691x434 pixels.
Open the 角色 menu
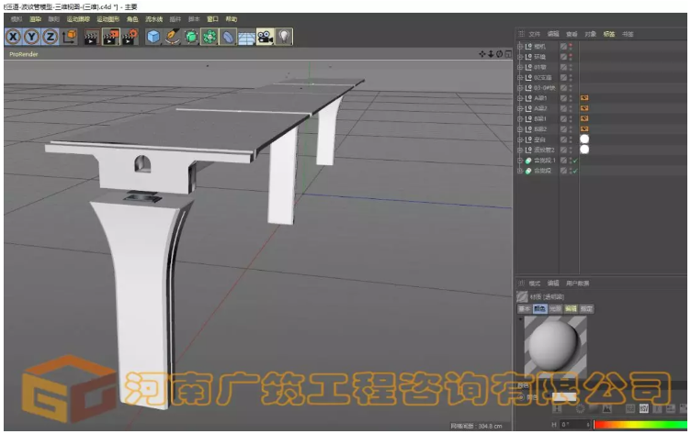(132, 19)
